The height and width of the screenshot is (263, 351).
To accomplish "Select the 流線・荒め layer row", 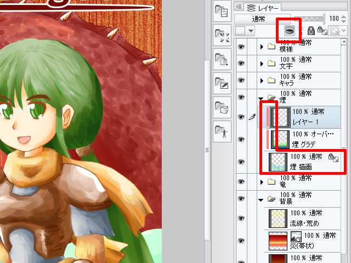I will tap(303, 218).
